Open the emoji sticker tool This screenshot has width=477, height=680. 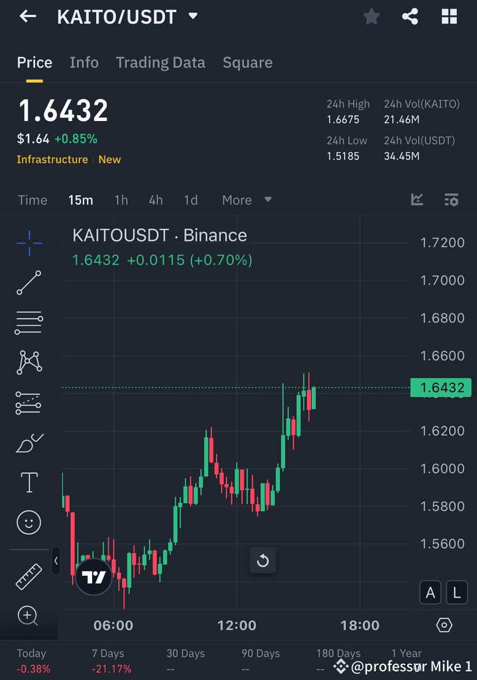pyautogui.click(x=28, y=522)
